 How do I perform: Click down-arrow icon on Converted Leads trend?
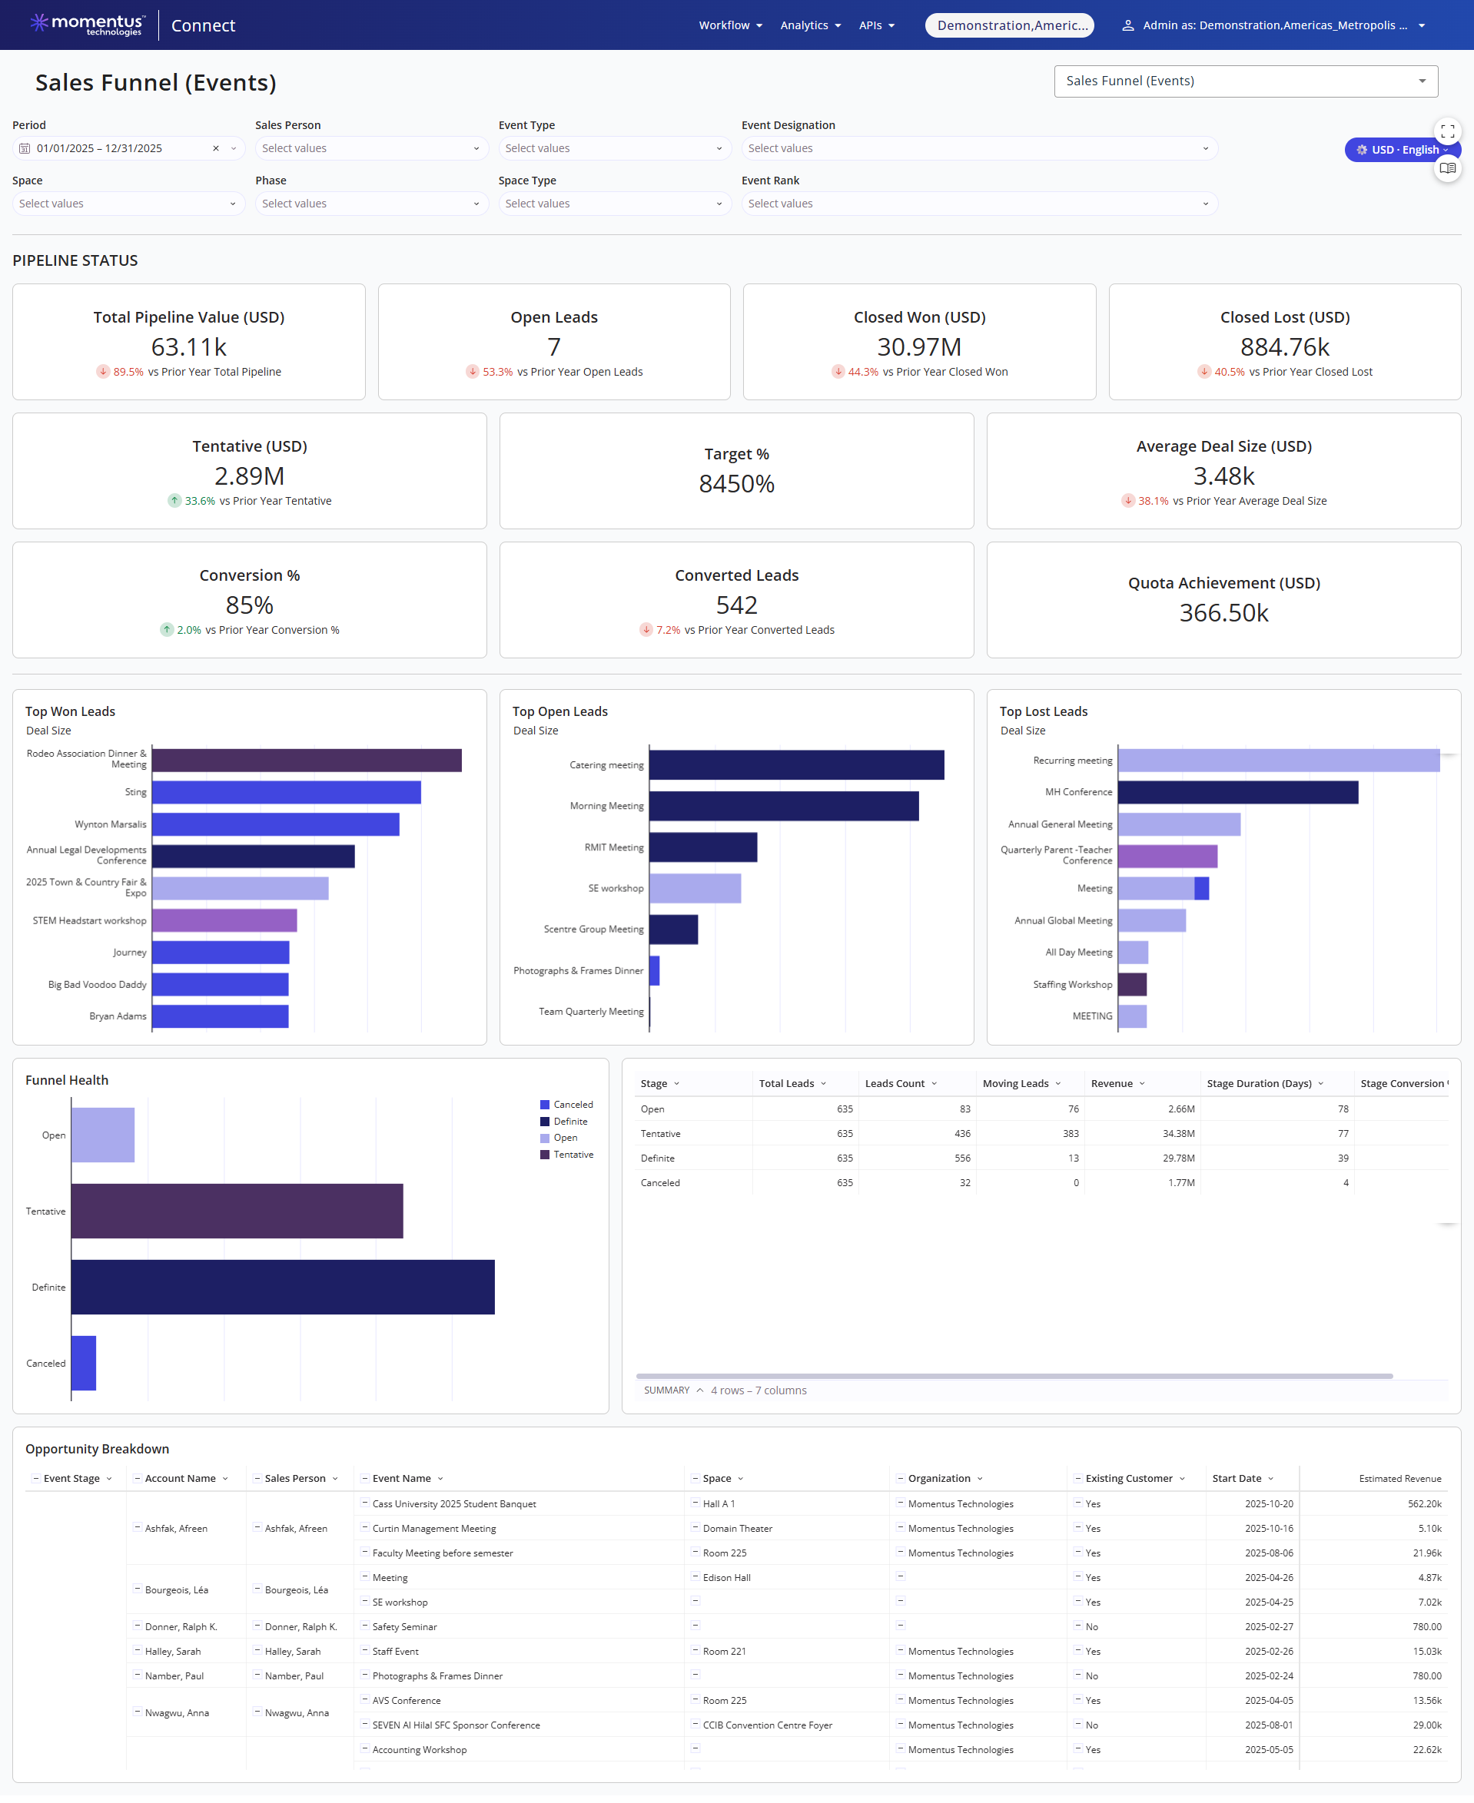[x=646, y=629]
